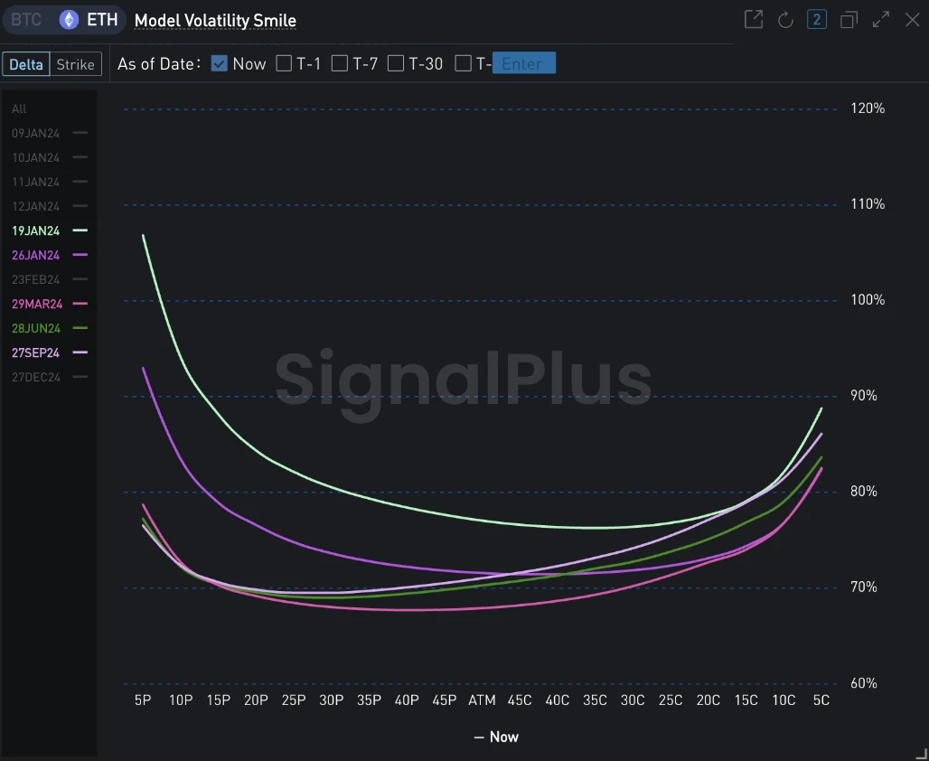Hide the 19JAN24 expiry curve
This screenshot has height=761, width=929.
36,231
